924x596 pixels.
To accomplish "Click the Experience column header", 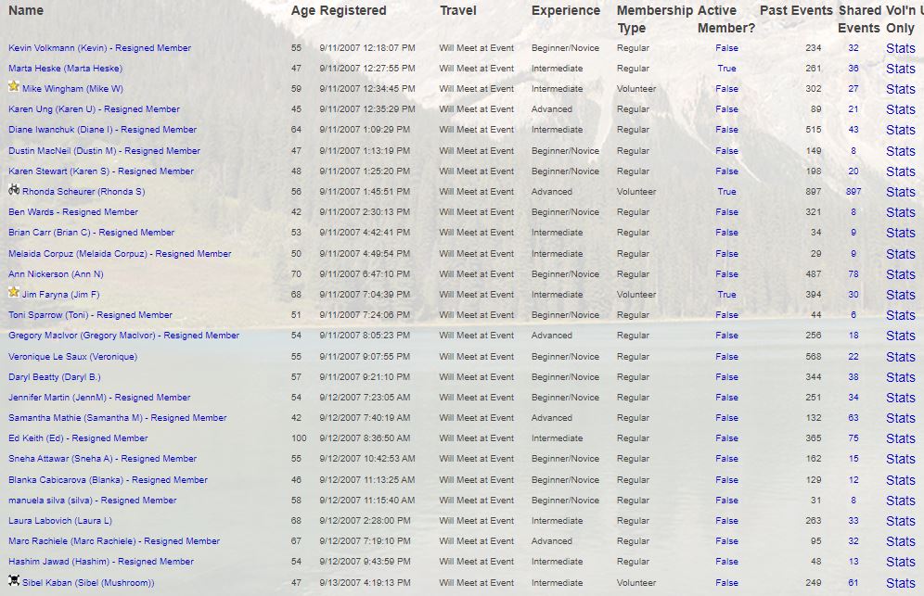I will [x=566, y=10].
